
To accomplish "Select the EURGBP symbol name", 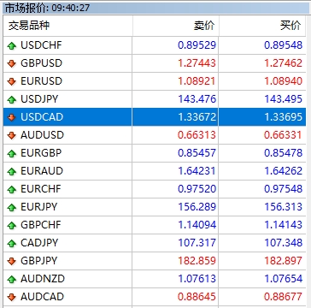I will click(x=41, y=153).
